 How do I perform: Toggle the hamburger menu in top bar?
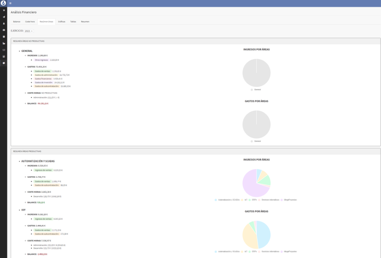10,3
